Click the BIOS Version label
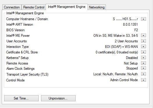The height and width of the screenshot is (108, 153). [x=15, y=30]
